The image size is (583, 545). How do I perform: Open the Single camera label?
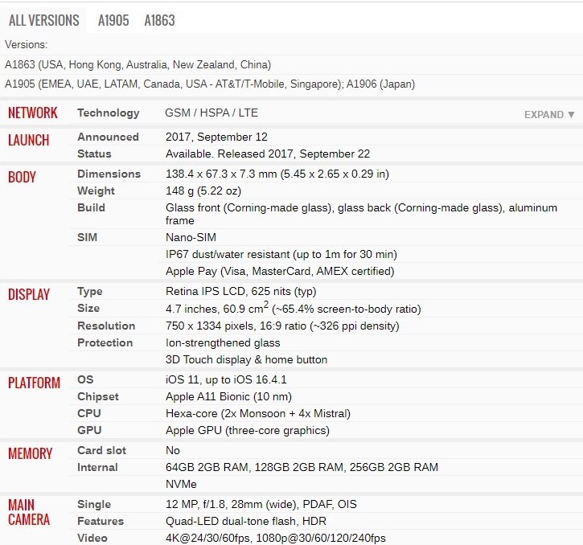pyautogui.click(x=94, y=505)
